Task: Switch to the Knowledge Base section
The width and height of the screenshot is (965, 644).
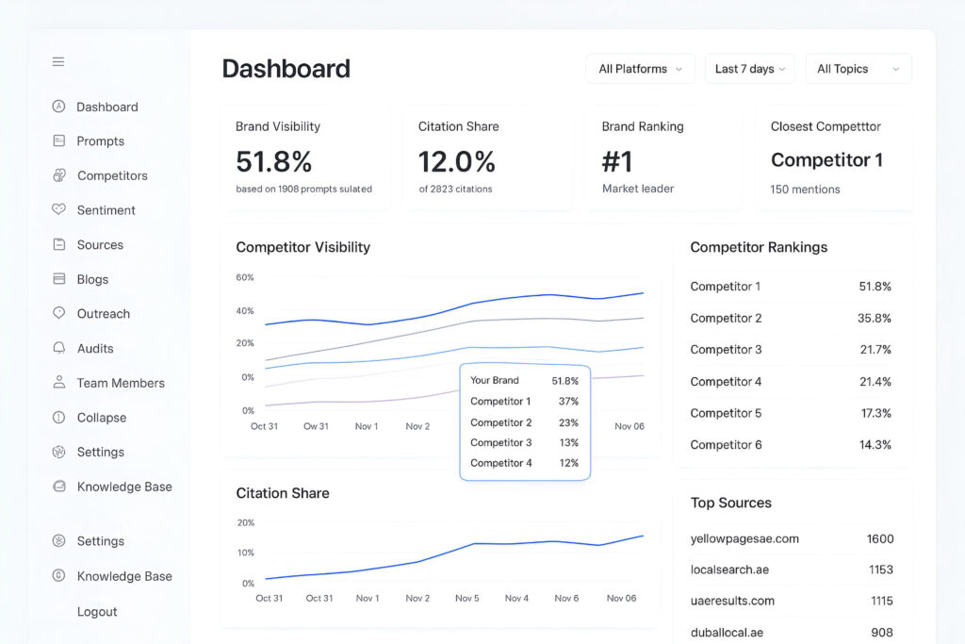Action: (124, 487)
